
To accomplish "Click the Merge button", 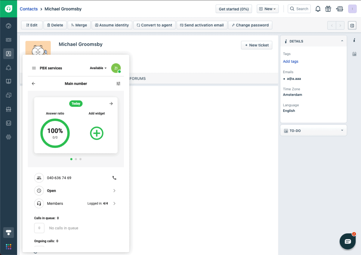I will [79, 25].
